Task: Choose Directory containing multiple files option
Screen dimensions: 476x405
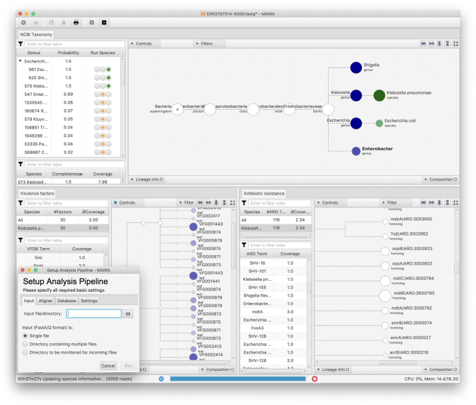Action: 26,344
